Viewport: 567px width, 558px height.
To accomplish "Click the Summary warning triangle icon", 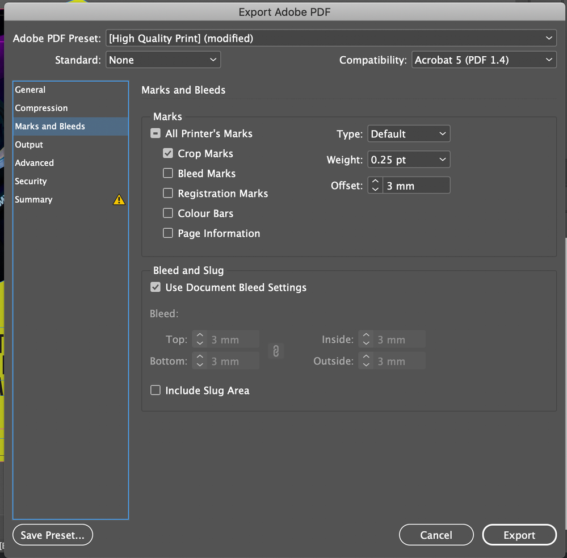I will [119, 200].
